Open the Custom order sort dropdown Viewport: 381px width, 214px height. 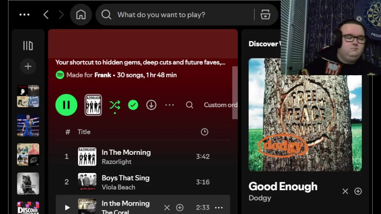(x=221, y=105)
